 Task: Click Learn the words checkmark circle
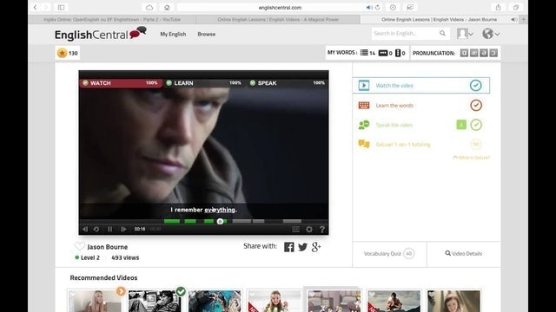coord(476,105)
